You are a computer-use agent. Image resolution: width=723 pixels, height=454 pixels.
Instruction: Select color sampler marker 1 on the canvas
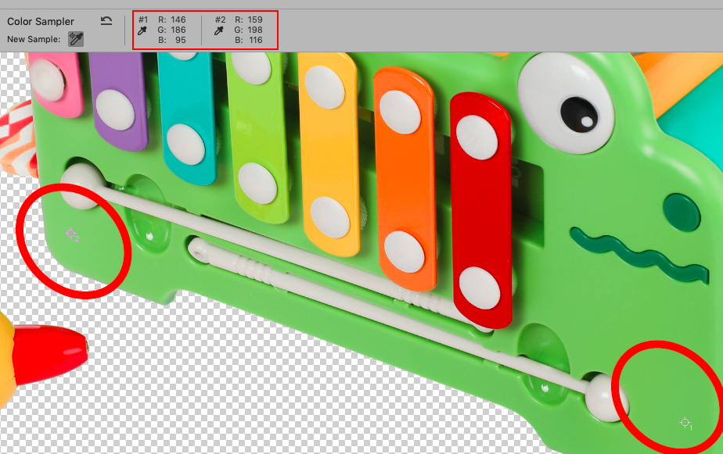point(685,422)
